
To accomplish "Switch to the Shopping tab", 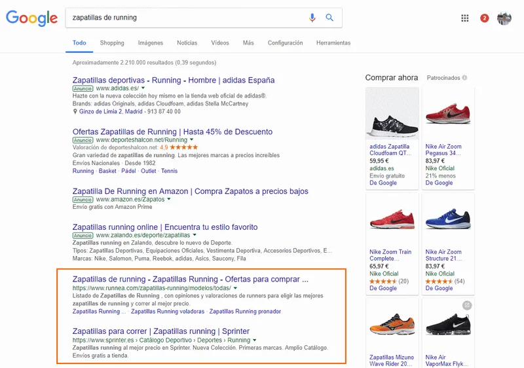I will tap(112, 43).
